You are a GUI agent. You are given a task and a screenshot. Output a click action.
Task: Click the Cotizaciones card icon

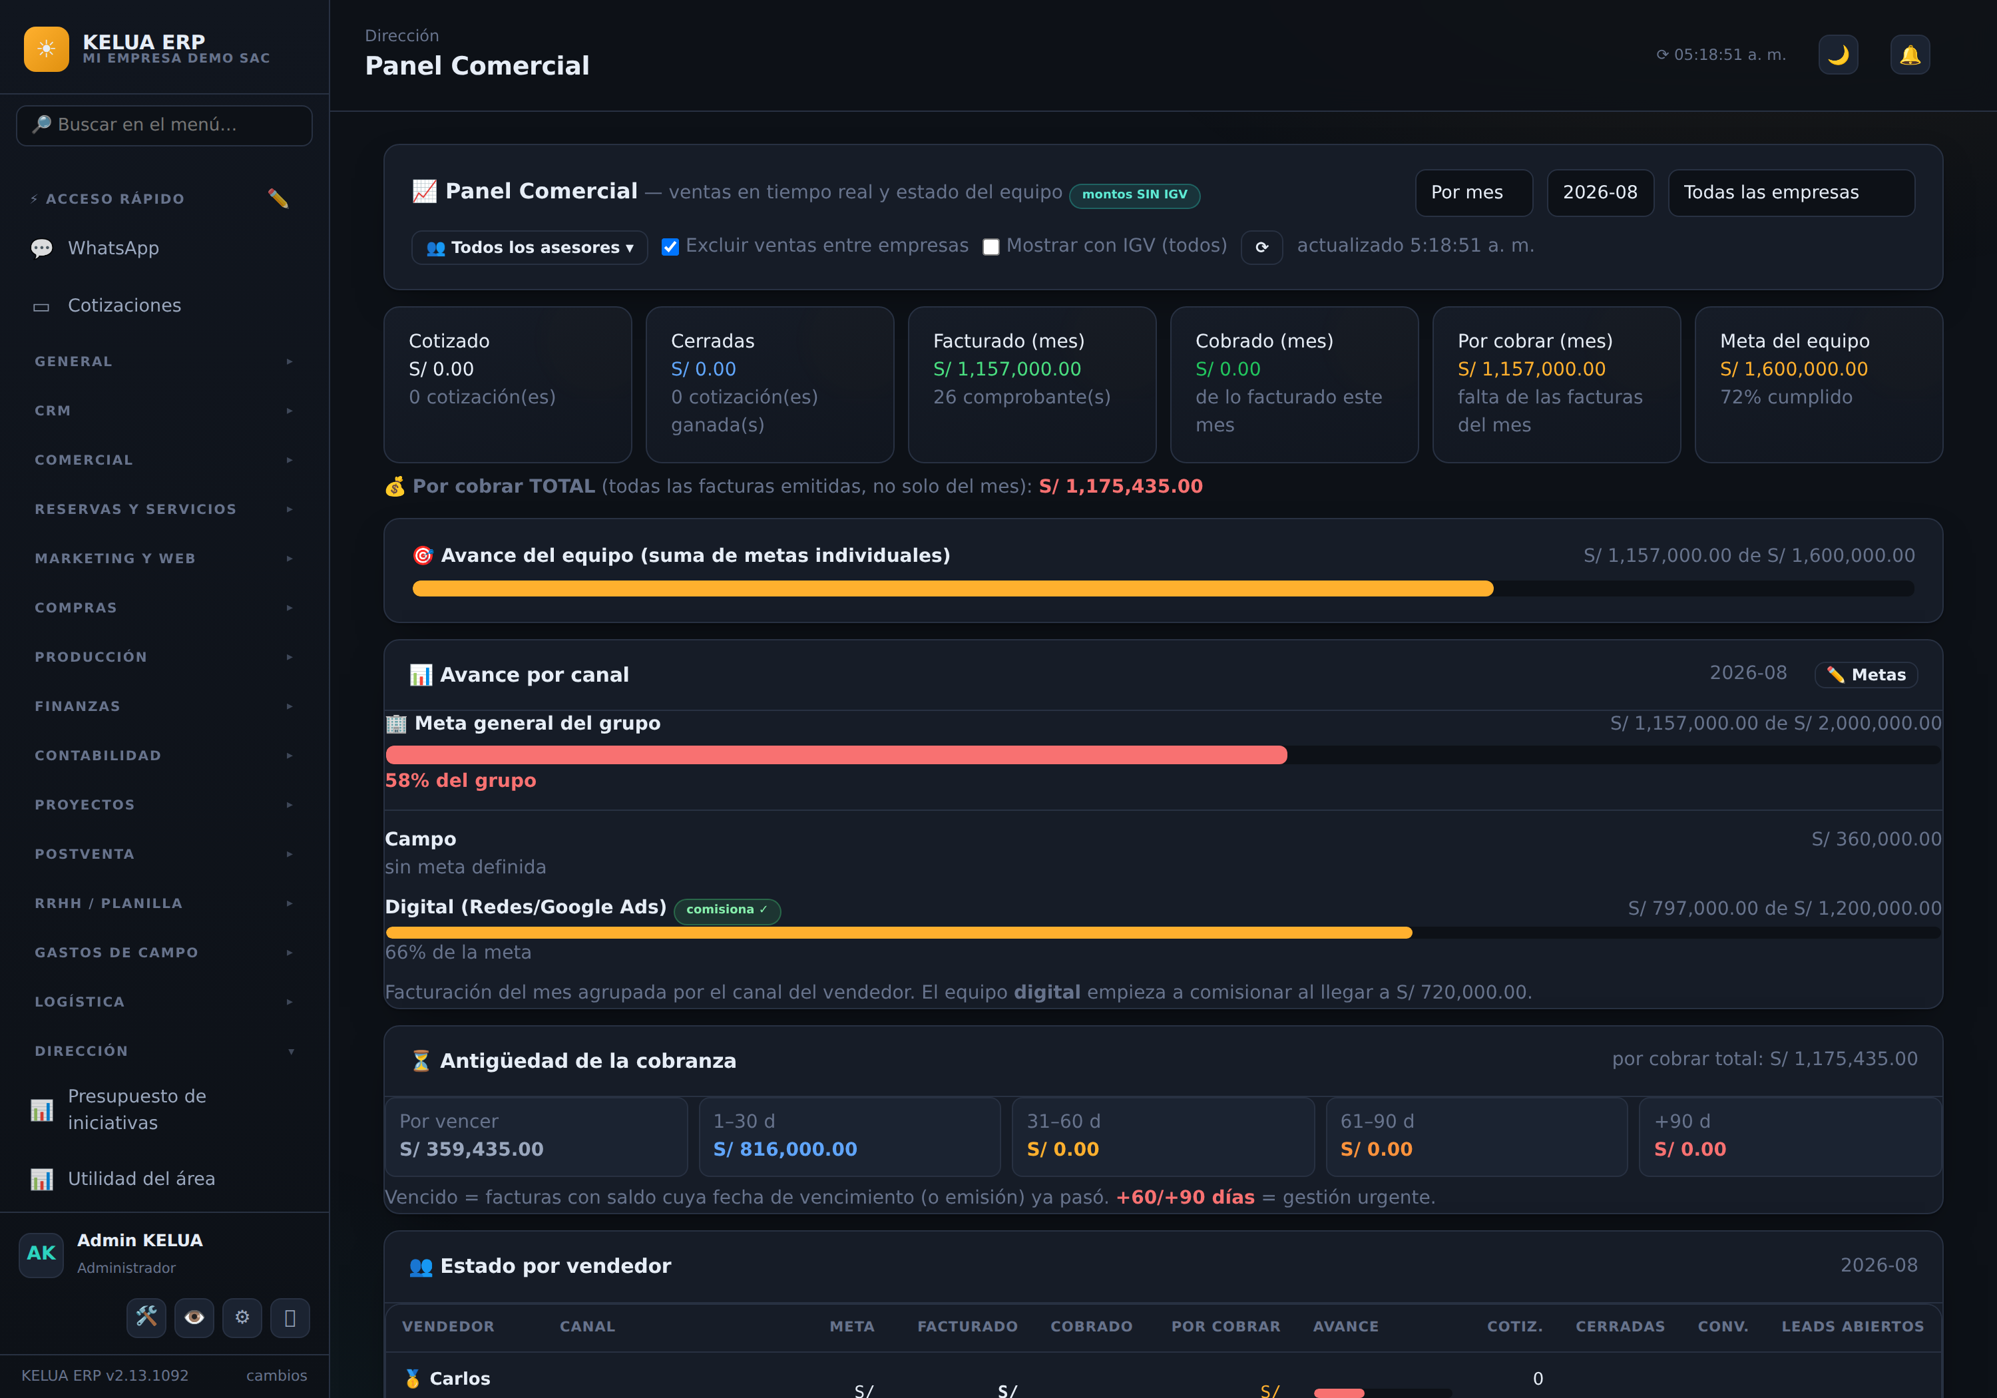(x=42, y=306)
